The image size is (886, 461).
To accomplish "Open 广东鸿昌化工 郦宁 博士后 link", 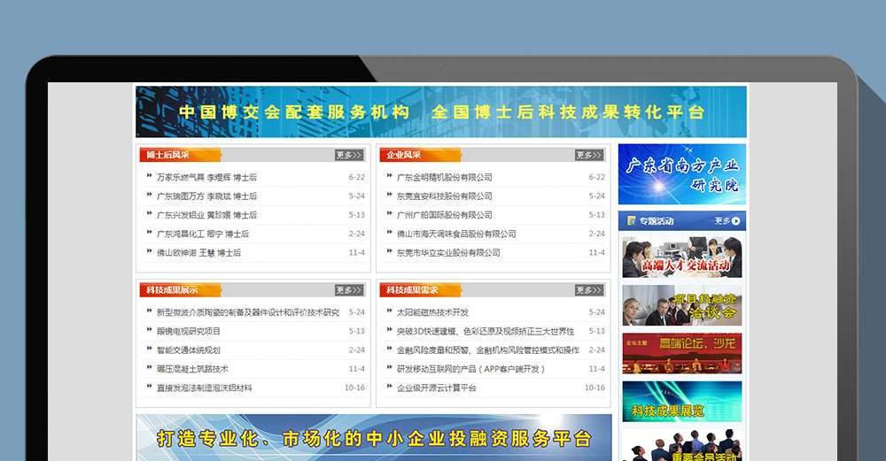I will [x=203, y=234].
